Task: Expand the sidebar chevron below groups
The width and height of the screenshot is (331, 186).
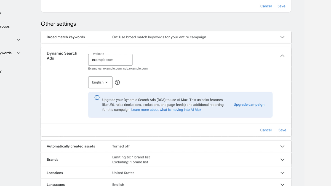Action: [18, 40]
